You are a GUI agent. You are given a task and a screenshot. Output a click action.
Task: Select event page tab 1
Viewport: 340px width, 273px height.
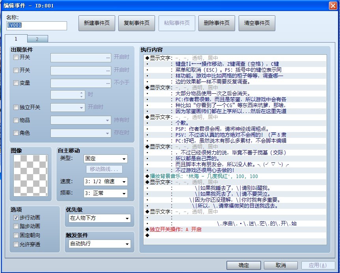tap(16, 39)
